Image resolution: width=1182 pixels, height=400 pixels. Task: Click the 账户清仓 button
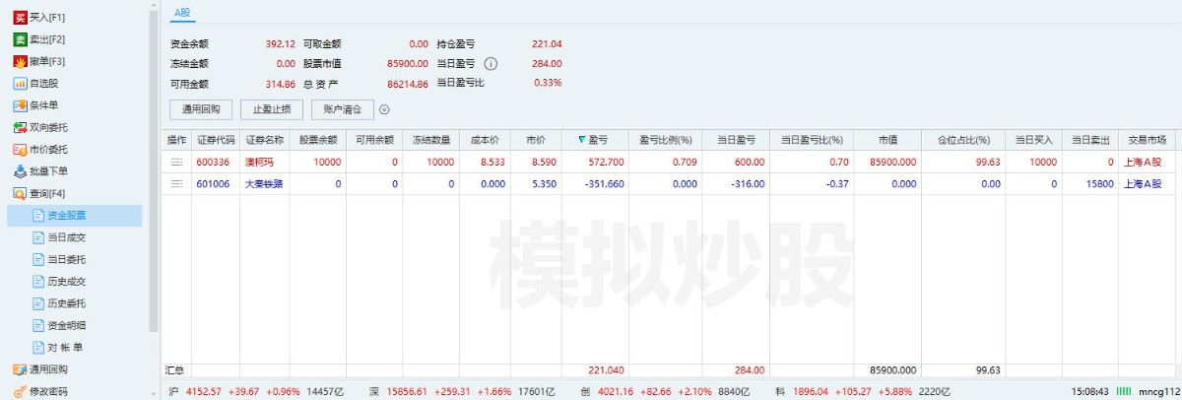[343, 109]
